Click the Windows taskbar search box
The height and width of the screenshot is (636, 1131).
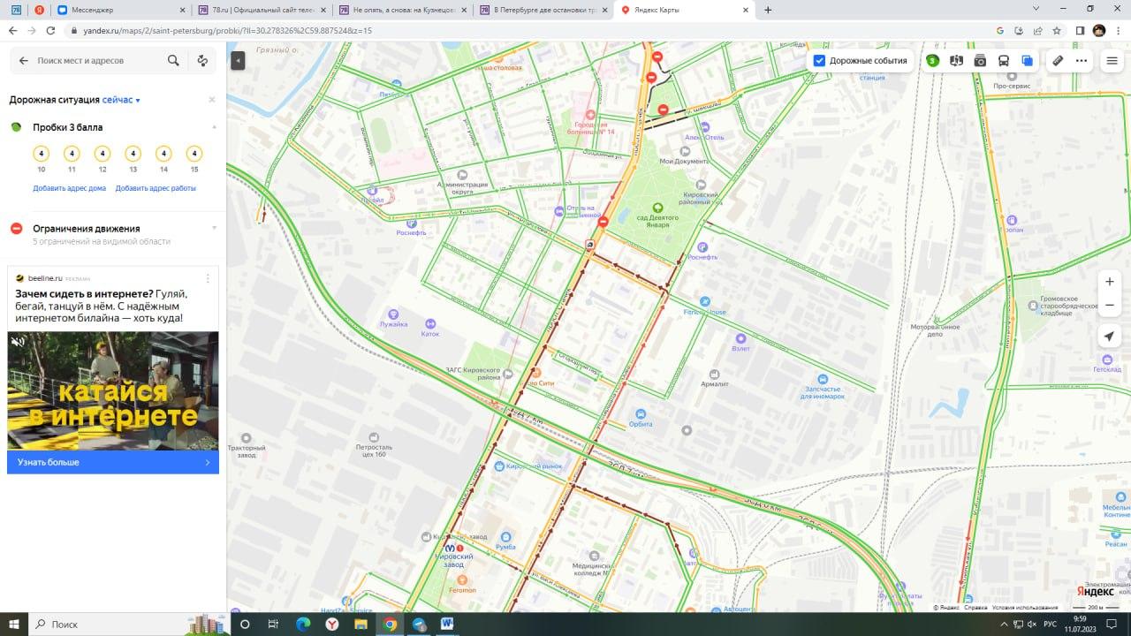(129, 624)
